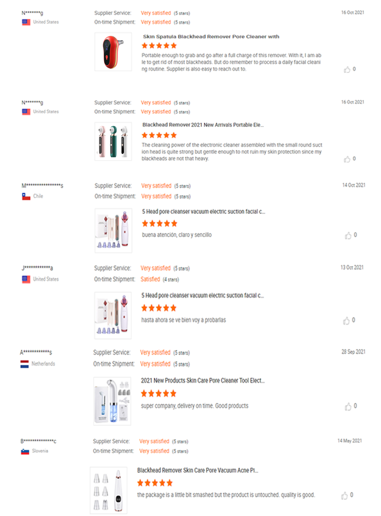Like the review mentioning daily facial cleaning routine
The width and height of the screenshot is (381, 516).
[x=347, y=70]
